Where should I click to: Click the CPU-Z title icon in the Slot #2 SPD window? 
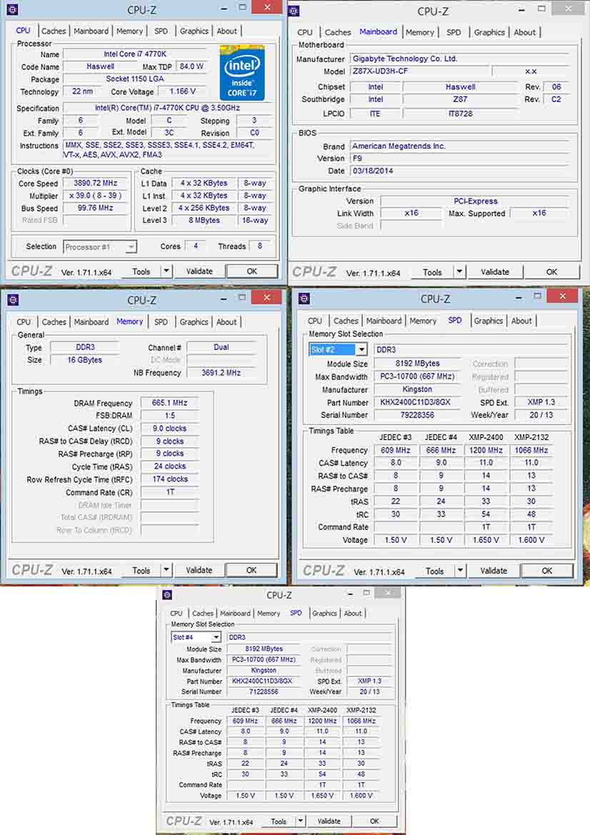304,299
